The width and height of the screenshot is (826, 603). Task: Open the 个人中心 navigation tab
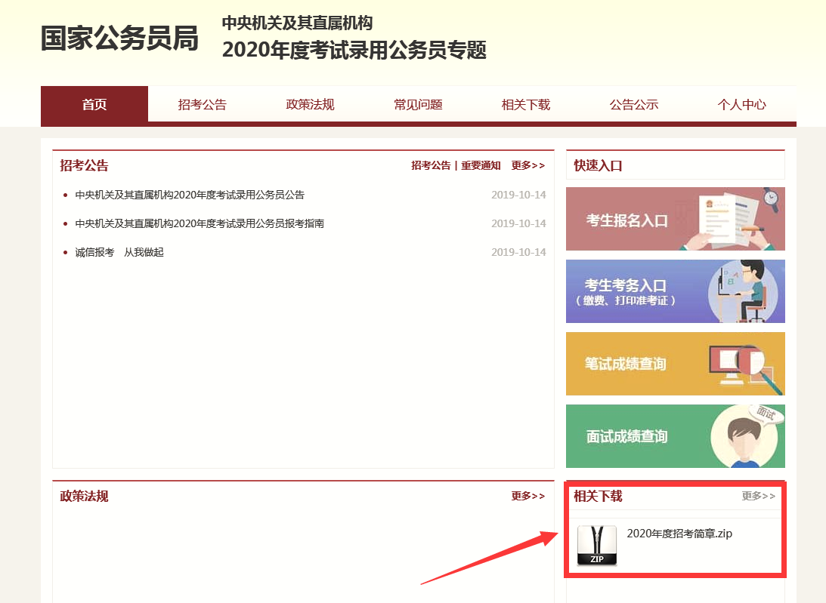coord(741,105)
